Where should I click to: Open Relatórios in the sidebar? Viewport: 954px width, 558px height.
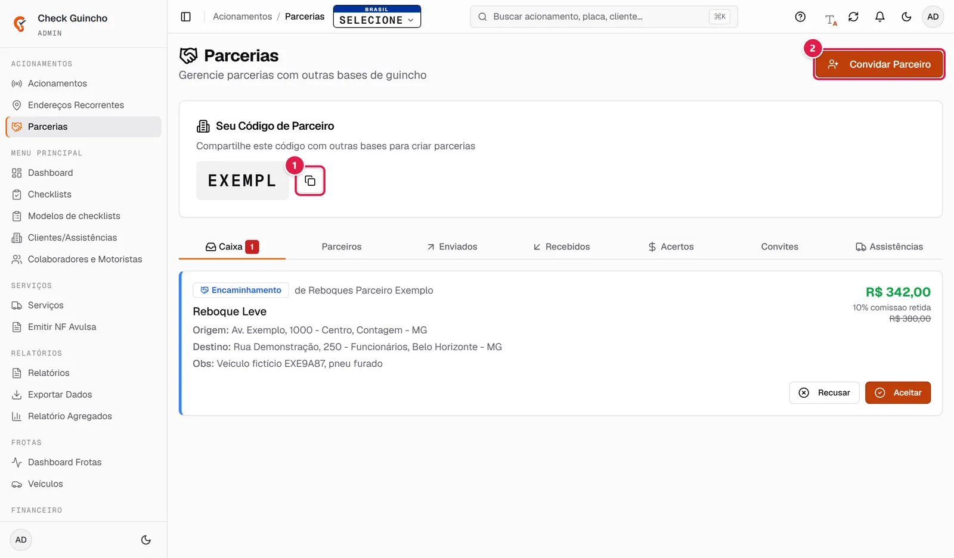click(x=83, y=373)
